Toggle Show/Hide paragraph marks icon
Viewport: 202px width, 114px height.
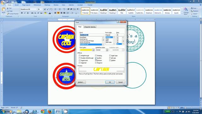pyautogui.click(x=78, y=9)
